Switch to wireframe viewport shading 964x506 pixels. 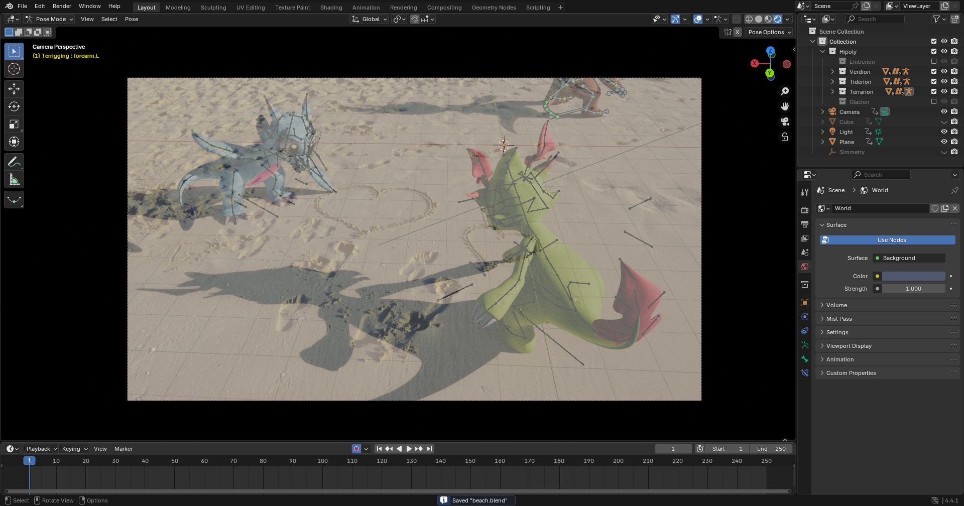click(x=749, y=19)
